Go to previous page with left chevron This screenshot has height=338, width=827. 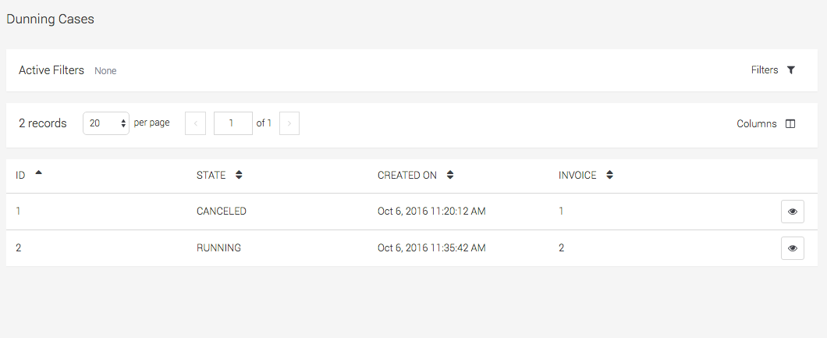195,123
